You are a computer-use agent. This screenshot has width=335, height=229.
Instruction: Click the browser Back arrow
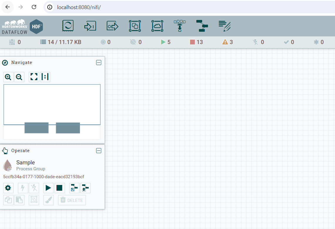click(x=7, y=7)
